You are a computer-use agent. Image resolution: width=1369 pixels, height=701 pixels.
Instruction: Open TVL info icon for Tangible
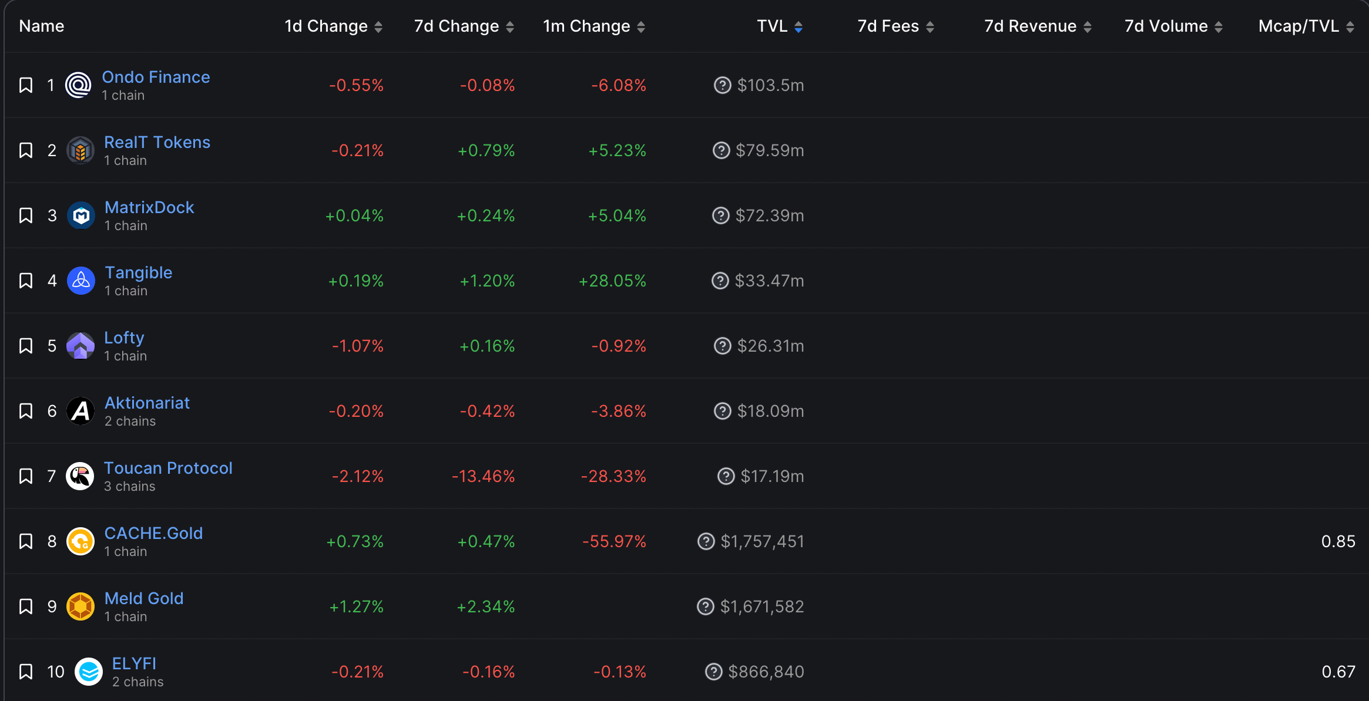(720, 281)
